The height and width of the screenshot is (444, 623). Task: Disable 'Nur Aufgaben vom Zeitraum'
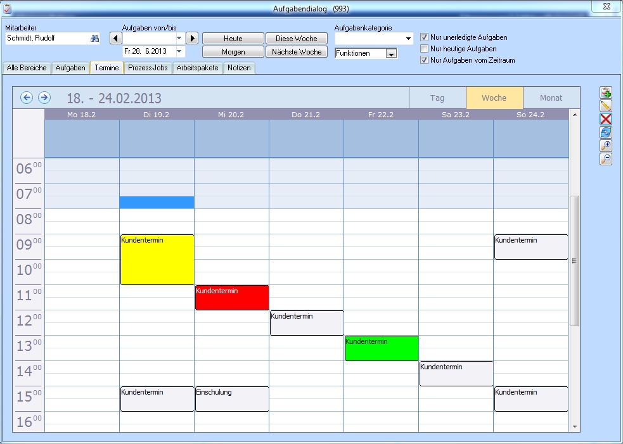(423, 60)
